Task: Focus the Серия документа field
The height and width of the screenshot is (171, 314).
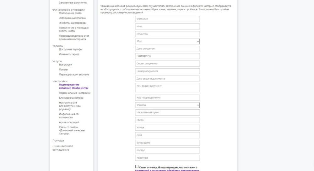Action: pos(167,64)
